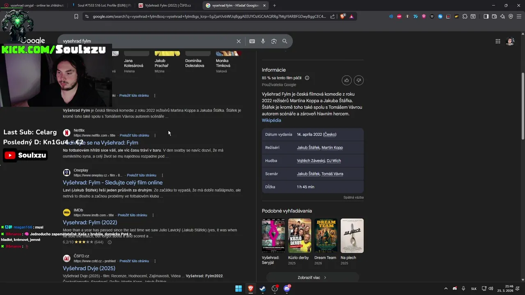525x295 pixels.
Task: Open Brave Leo AI assistant
Action: click(x=502, y=16)
